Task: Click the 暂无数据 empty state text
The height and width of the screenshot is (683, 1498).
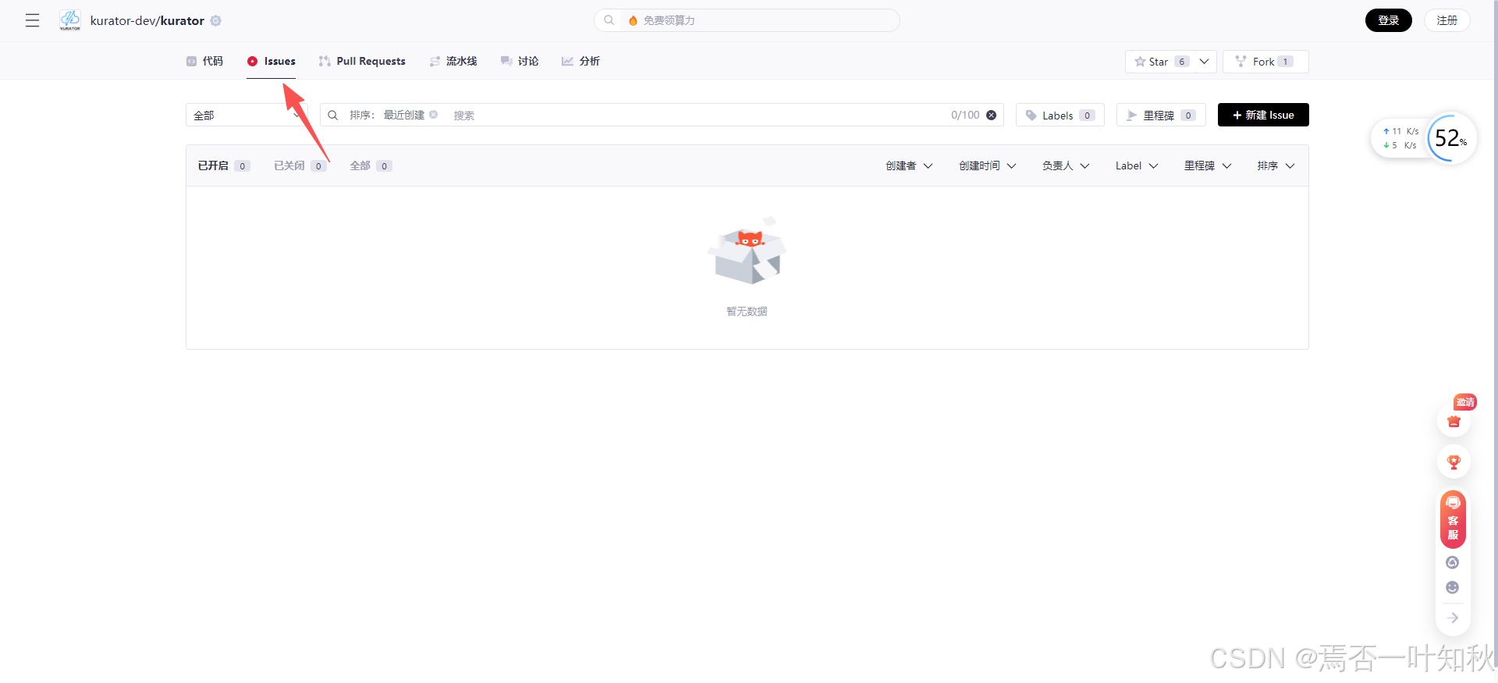Action: tap(747, 311)
